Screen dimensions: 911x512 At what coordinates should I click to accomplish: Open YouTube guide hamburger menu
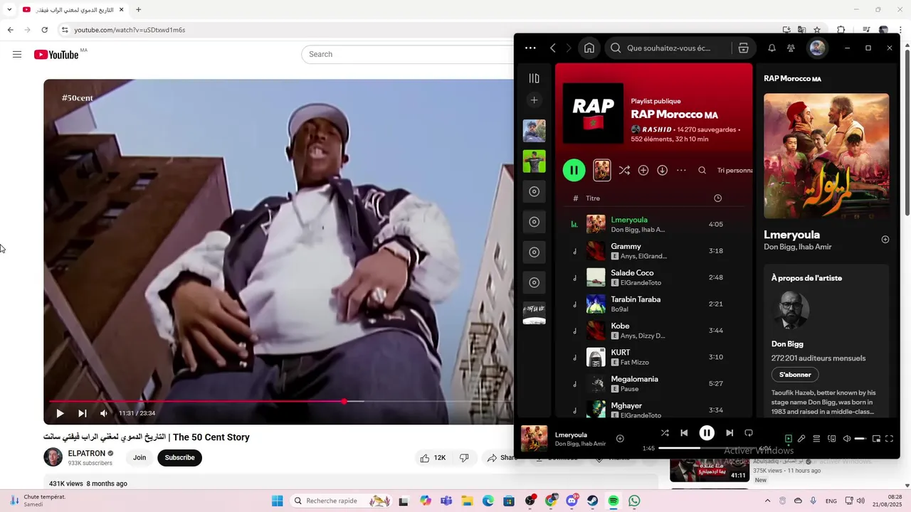17,54
